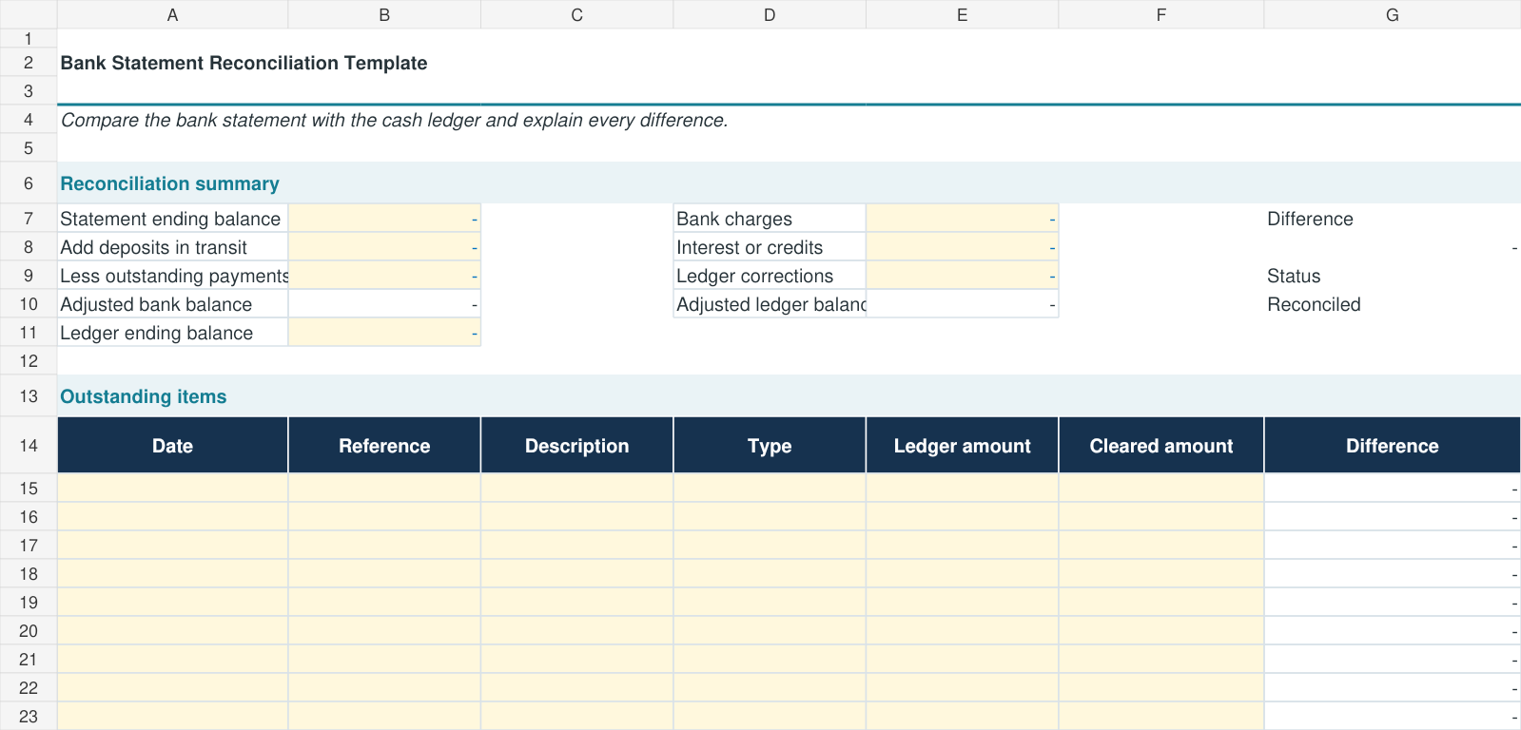Click the italic instruction text in row 4
Image resolution: width=1521 pixels, height=730 pixels.
click(394, 120)
